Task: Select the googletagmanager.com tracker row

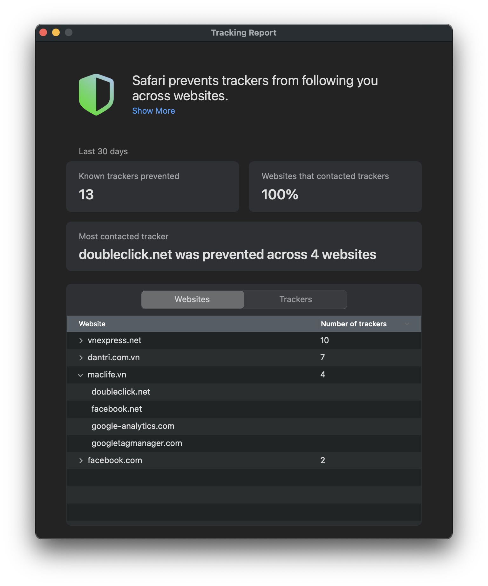Action: tap(137, 443)
